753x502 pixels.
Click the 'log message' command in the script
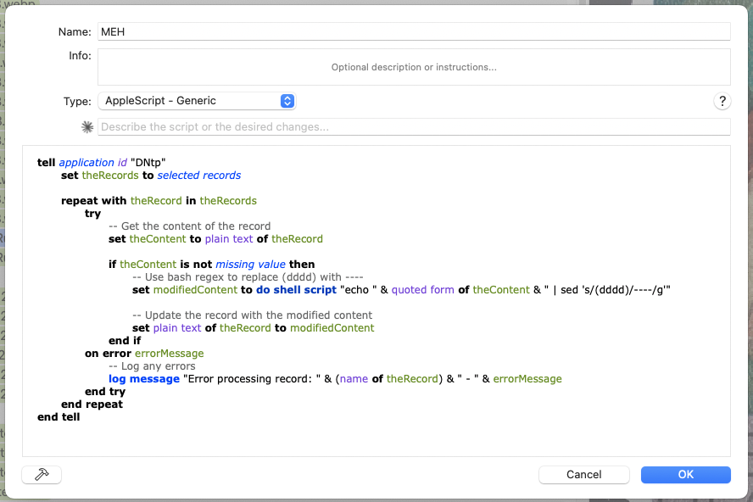point(144,379)
